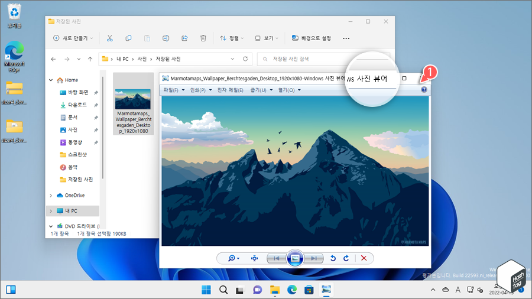Expand the 내 PC tree node
This screenshot has height=299, width=532.
tap(51, 211)
